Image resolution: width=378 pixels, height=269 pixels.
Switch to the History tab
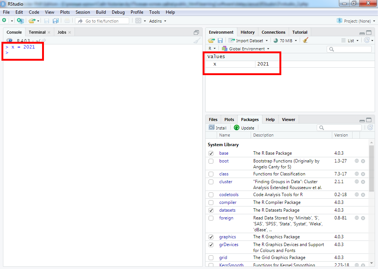click(x=247, y=32)
